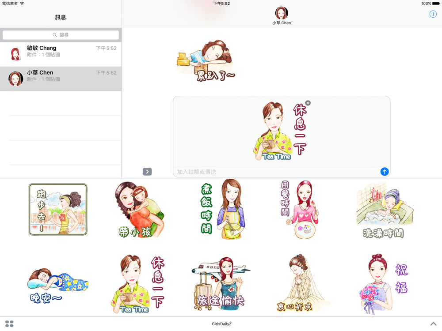The width and height of the screenshot is (442, 331).
Task: Tap the battery indicator in the status bar
Action: click(436, 4)
